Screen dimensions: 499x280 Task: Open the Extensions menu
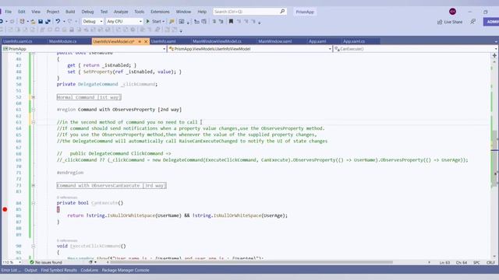point(160,12)
